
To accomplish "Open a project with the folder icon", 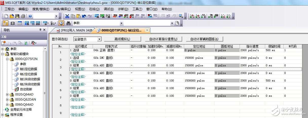I will pos(12,16).
